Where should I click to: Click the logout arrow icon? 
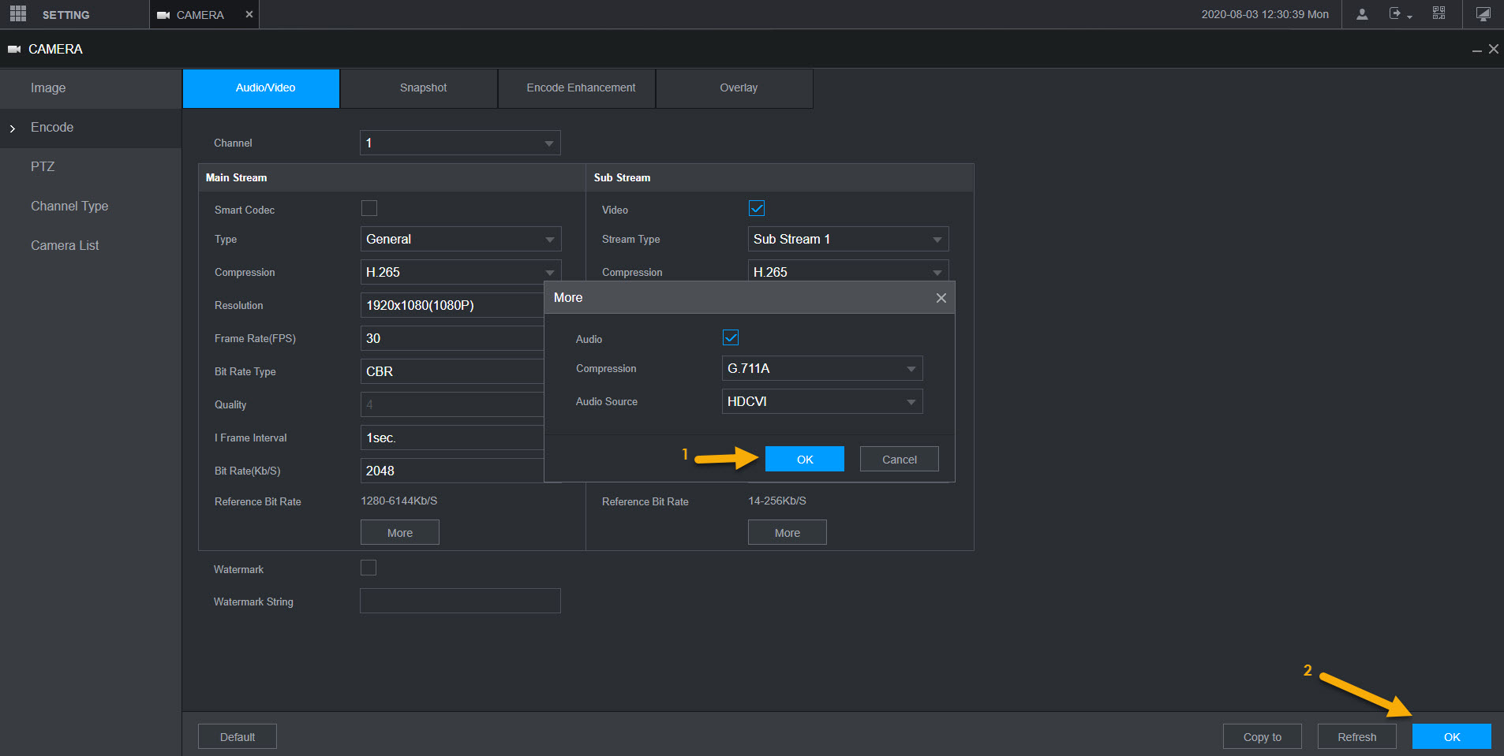coord(1396,14)
